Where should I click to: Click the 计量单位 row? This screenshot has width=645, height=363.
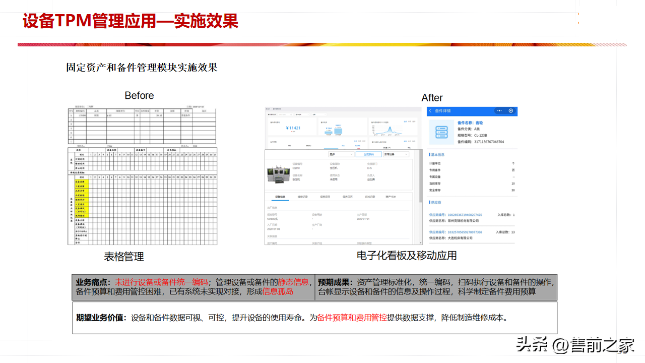pyautogui.click(x=472, y=163)
